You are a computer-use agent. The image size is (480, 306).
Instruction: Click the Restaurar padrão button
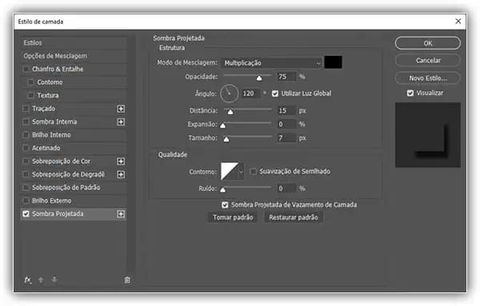click(294, 217)
